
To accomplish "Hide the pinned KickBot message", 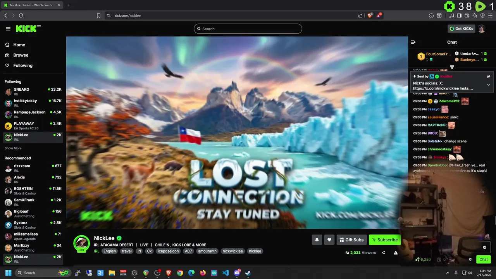I will pyautogui.click(x=489, y=76).
